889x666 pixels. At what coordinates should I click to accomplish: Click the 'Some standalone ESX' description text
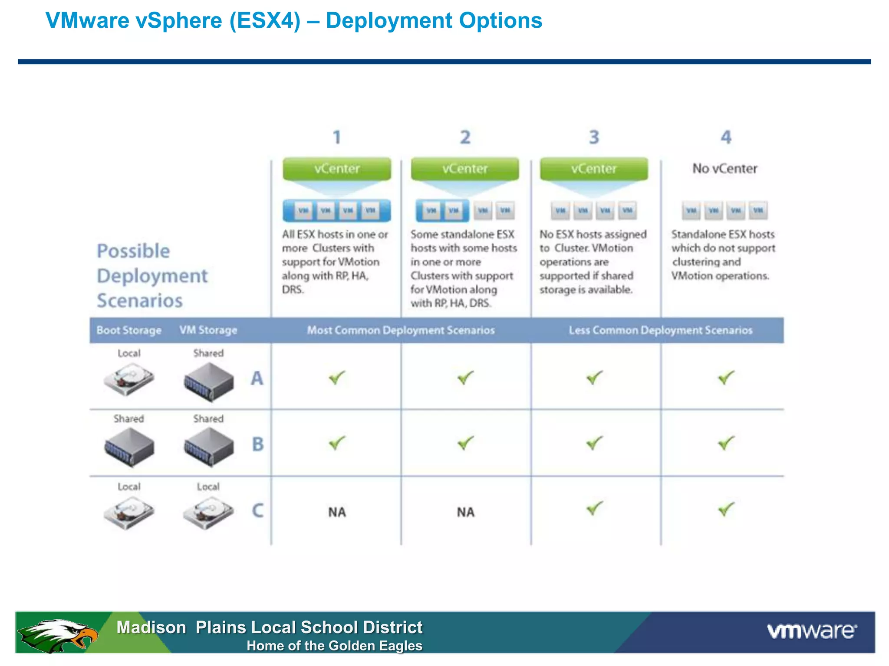pyautogui.click(x=464, y=269)
